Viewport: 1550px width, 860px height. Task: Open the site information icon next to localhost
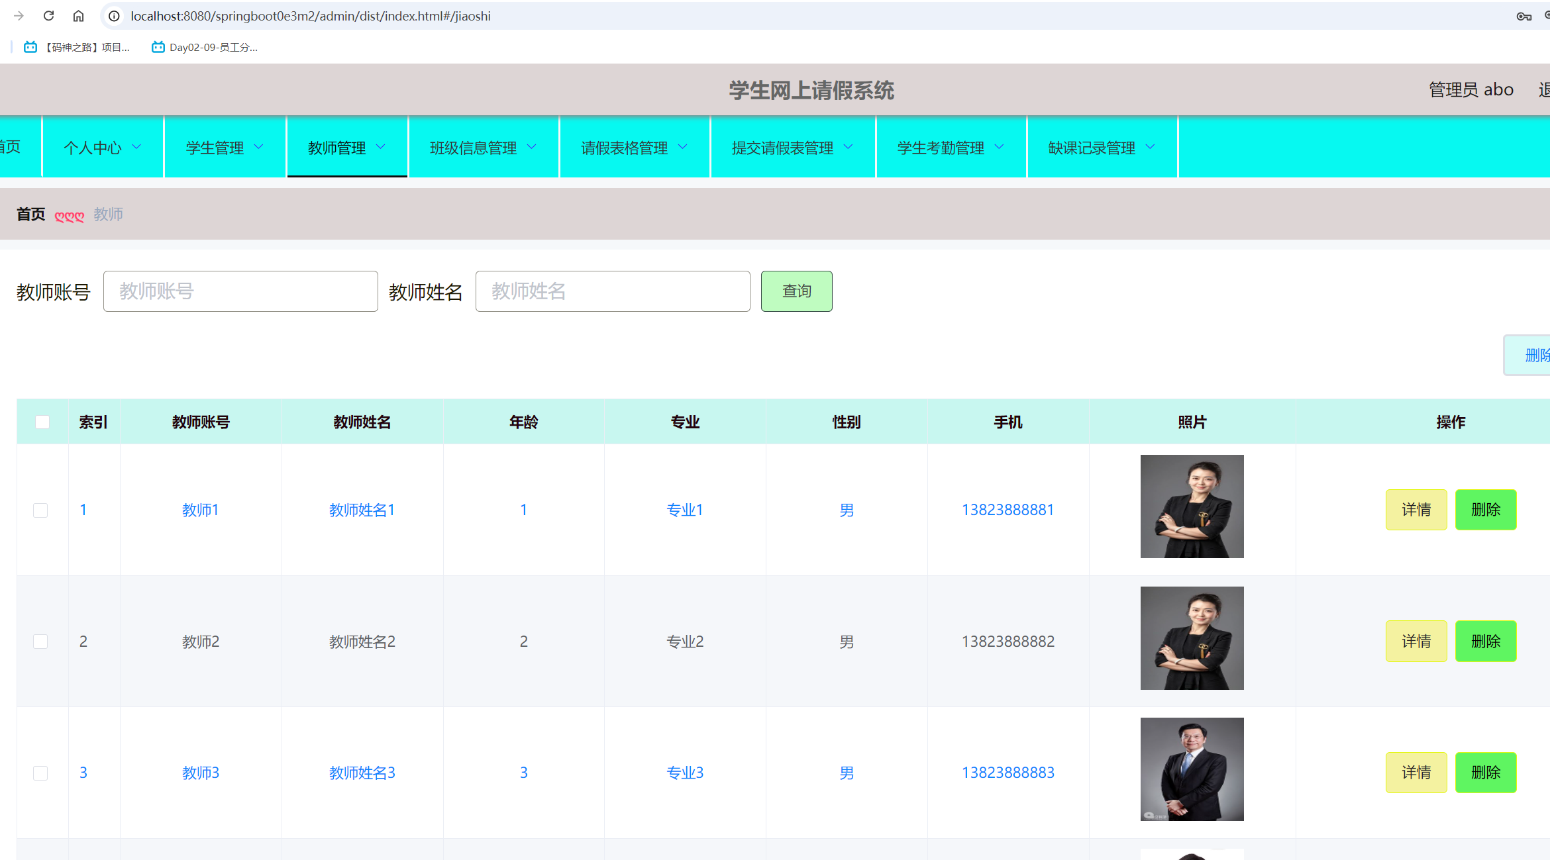click(113, 15)
